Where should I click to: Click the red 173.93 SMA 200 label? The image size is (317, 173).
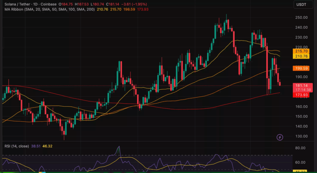[x=301, y=95]
